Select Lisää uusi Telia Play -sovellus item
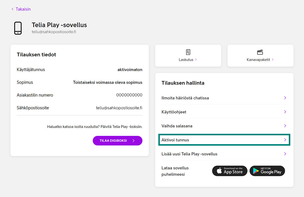 [x=189, y=154]
